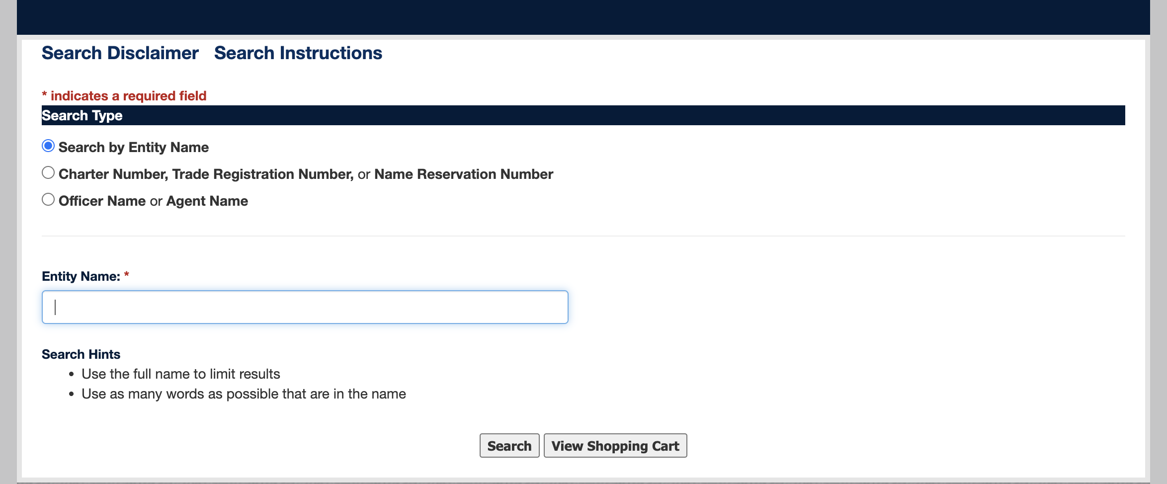This screenshot has height=484, width=1167.
Task: Click the "Search by Entity Name" label text
Action: point(134,148)
